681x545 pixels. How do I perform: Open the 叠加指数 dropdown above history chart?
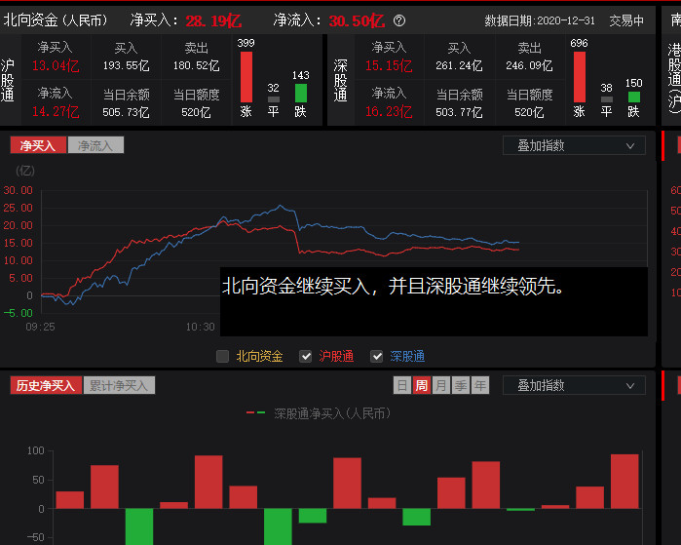coord(574,385)
